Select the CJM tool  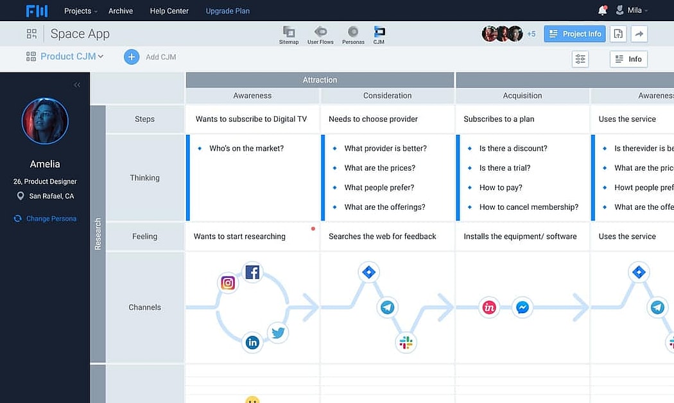click(x=379, y=35)
